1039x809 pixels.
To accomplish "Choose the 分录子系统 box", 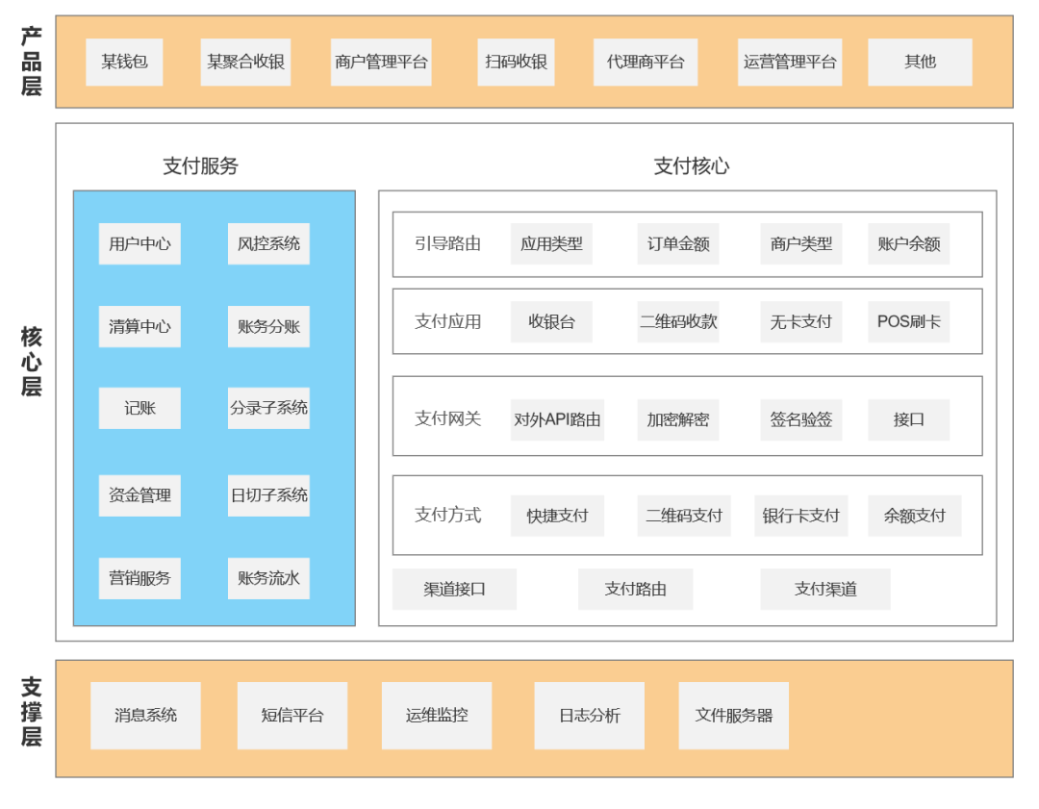I will click(268, 408).
